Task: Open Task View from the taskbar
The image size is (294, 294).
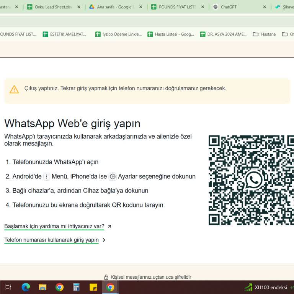Action: [x=8, y=287]
